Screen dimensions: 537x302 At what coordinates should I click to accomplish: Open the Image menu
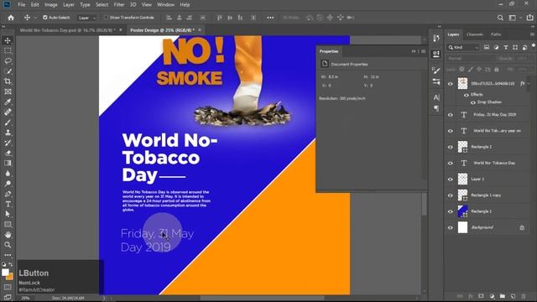pos(51,5)
